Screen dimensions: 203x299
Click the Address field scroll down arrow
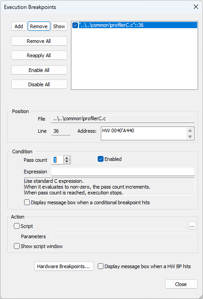coord(190,137)
